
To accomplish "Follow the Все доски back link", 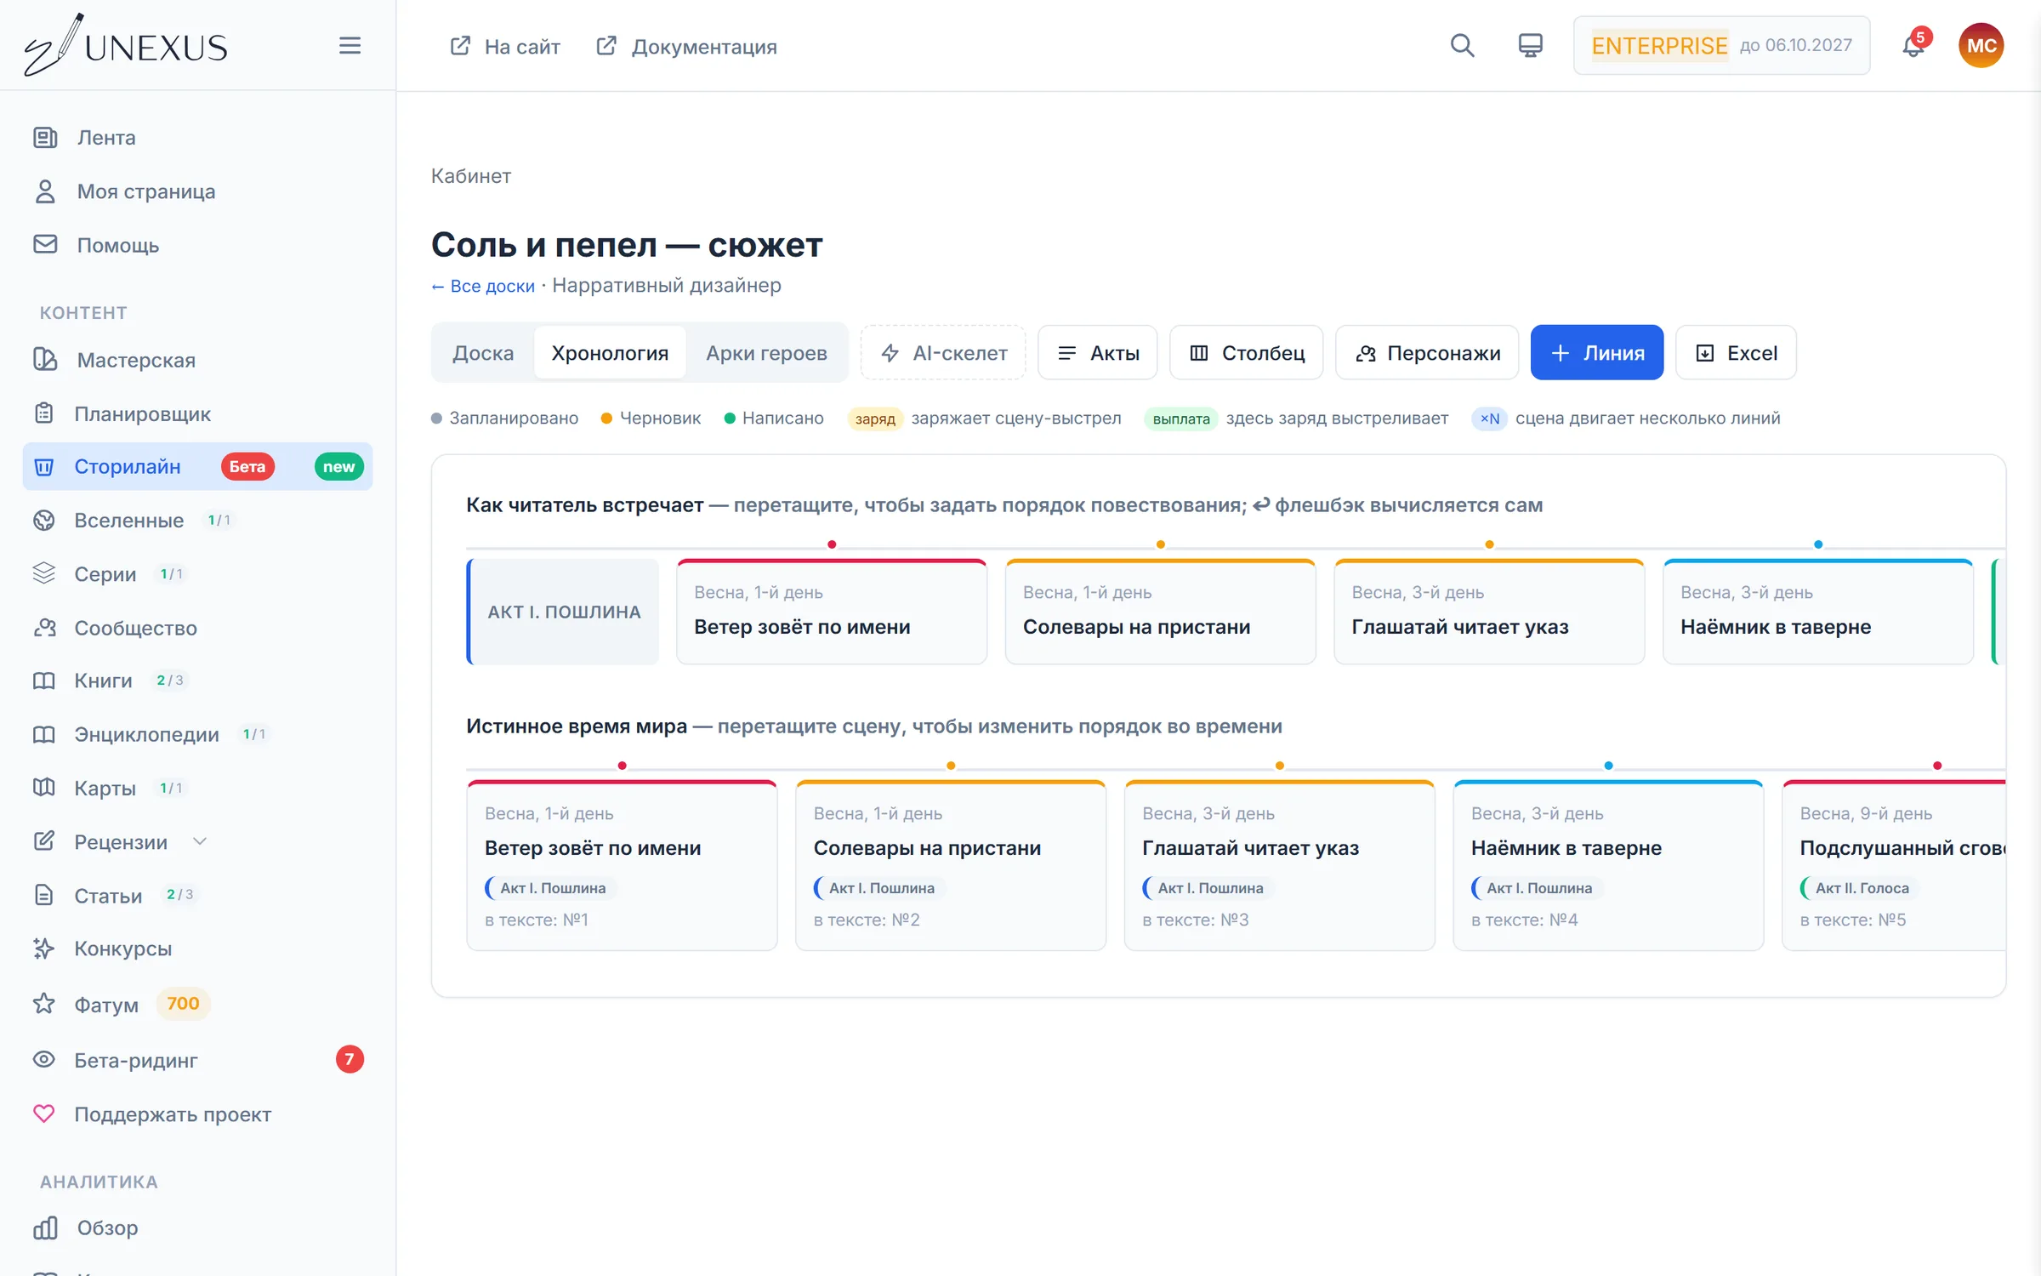I will 483,286.
